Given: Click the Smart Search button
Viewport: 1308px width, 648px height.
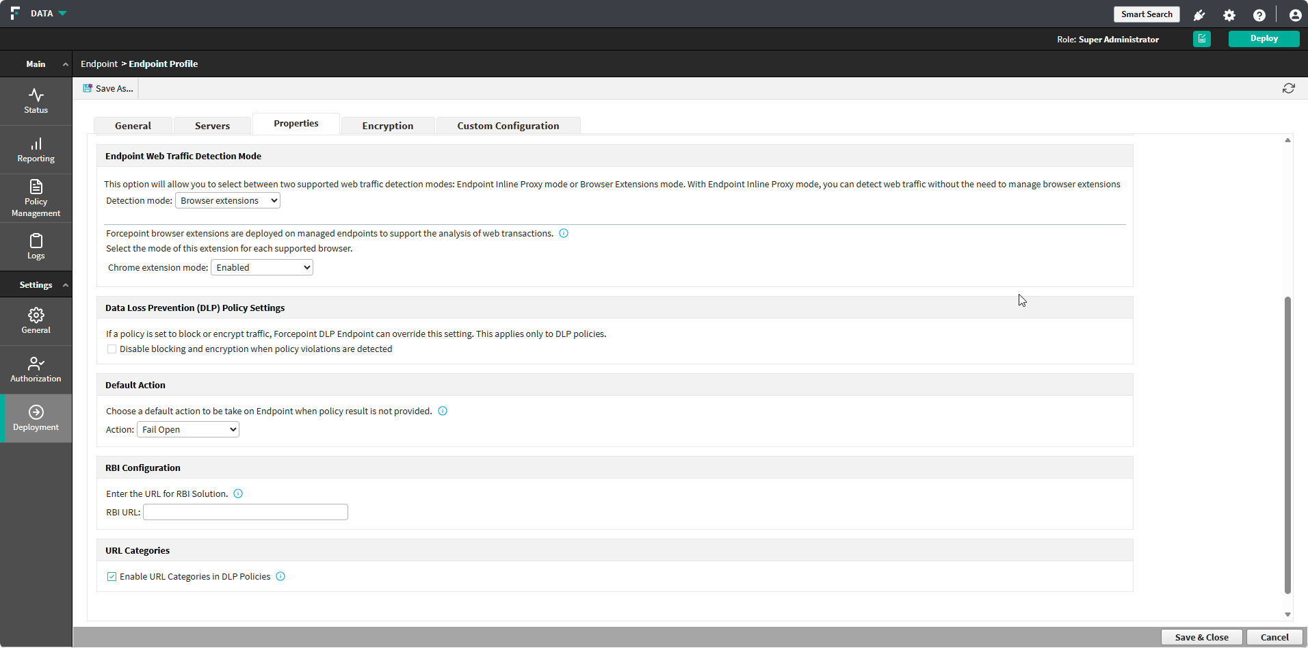Looking at the screenshot, I should tap(1147, 14).
